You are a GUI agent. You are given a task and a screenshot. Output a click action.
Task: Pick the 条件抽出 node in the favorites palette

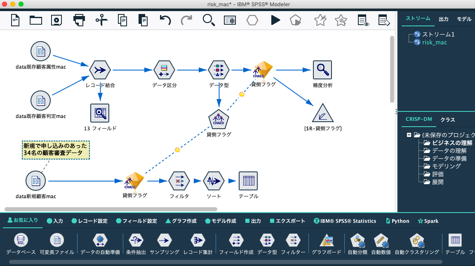point(136,241)
